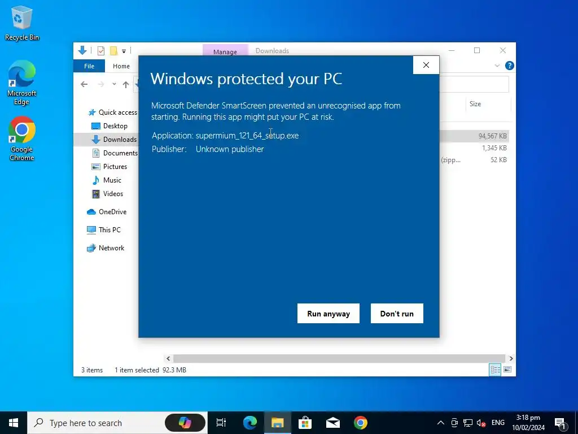Open clock and date flyout
The image size is (578, 434).
(x=528, y=423)
